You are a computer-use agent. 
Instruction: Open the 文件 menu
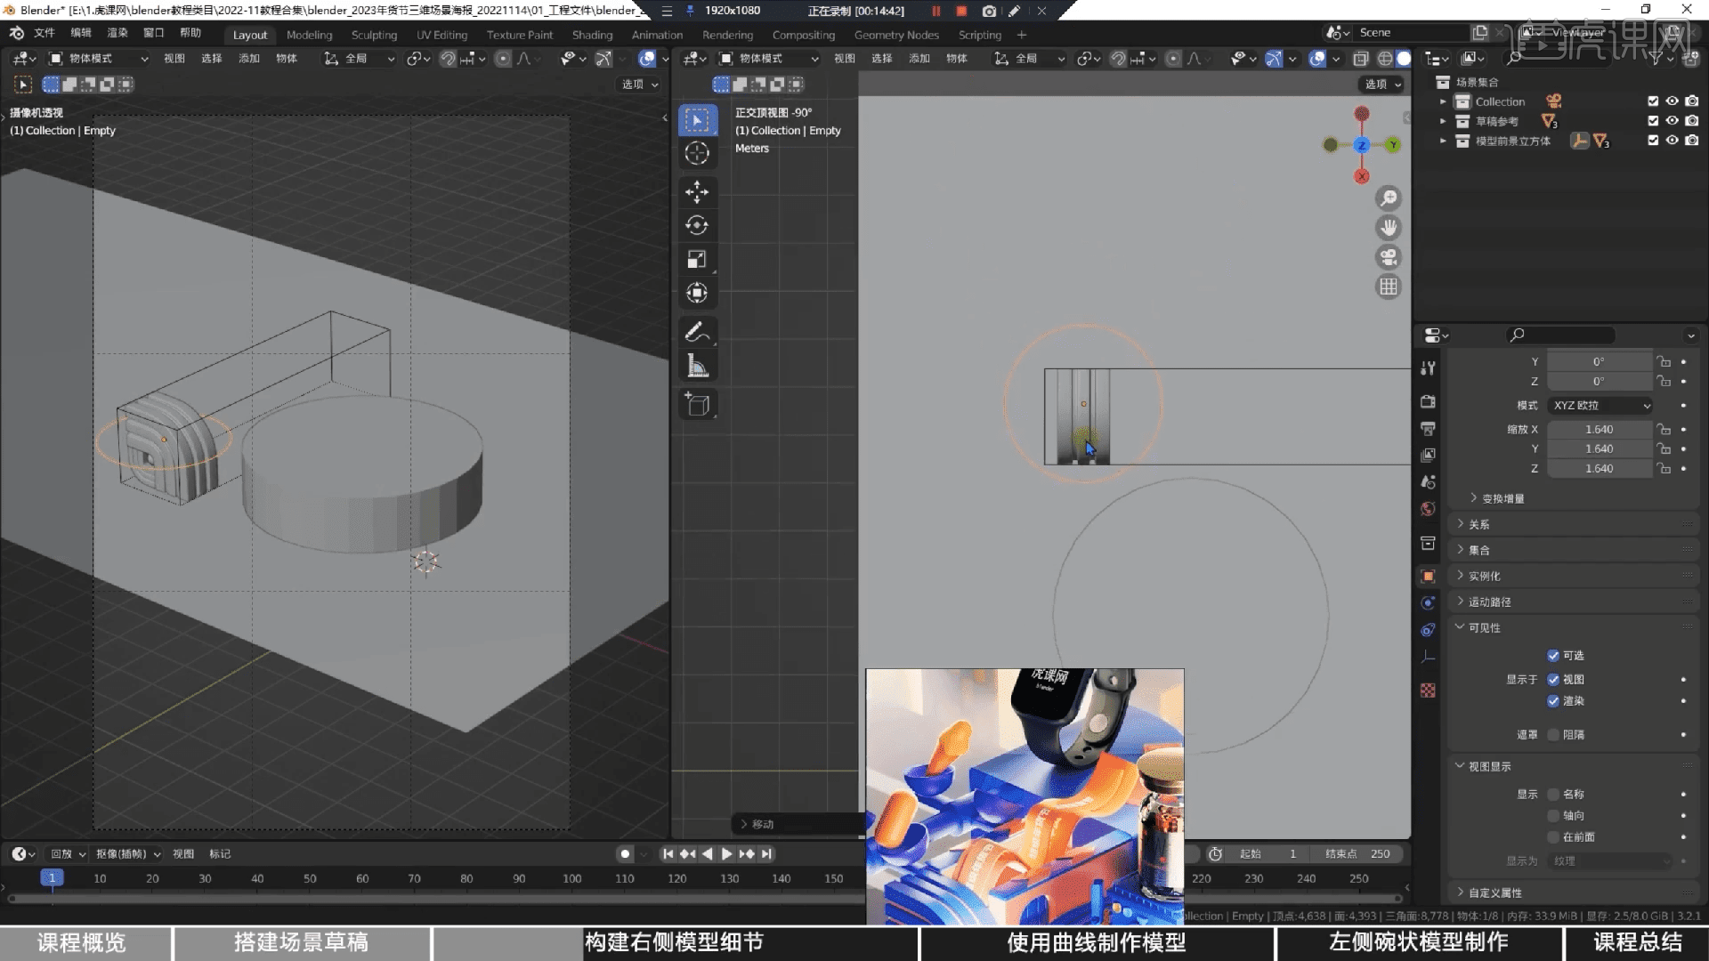[x=44, y=33]
